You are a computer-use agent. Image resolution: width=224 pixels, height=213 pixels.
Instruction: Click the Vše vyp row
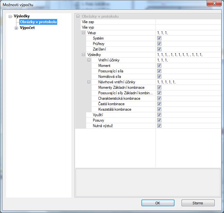[x=151, y=27]
